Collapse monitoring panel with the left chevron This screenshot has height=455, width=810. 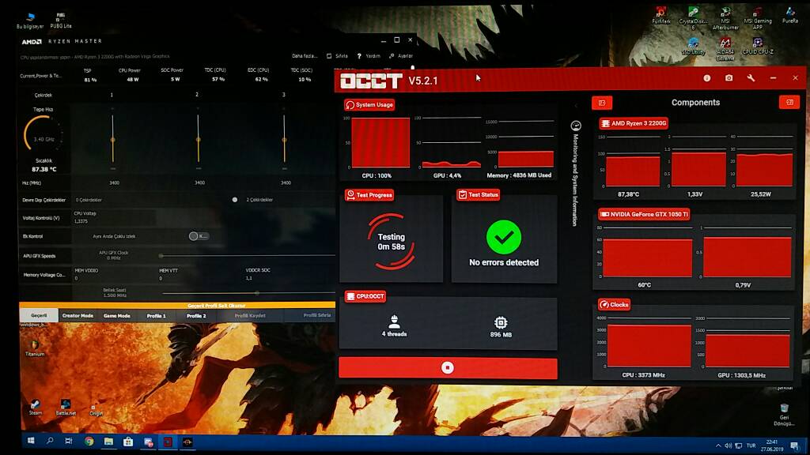pos(576,106)
